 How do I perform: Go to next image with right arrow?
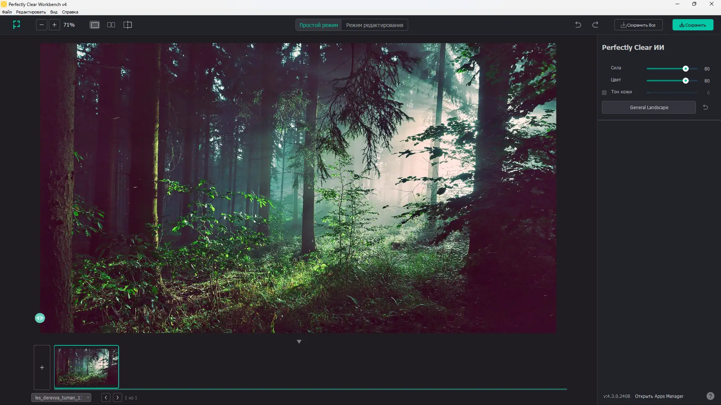coord(118,397)
